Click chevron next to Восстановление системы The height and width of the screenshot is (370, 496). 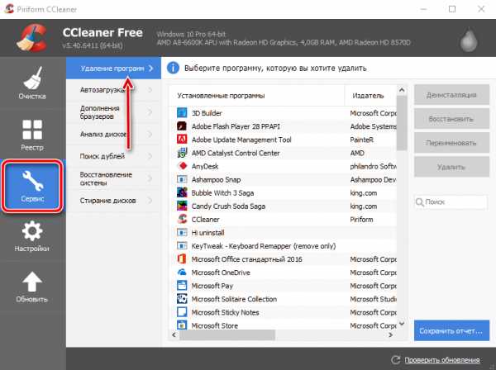tap(150, 178)
